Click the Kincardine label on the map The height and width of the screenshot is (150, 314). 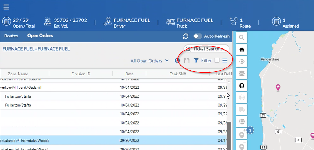[270, 59]
